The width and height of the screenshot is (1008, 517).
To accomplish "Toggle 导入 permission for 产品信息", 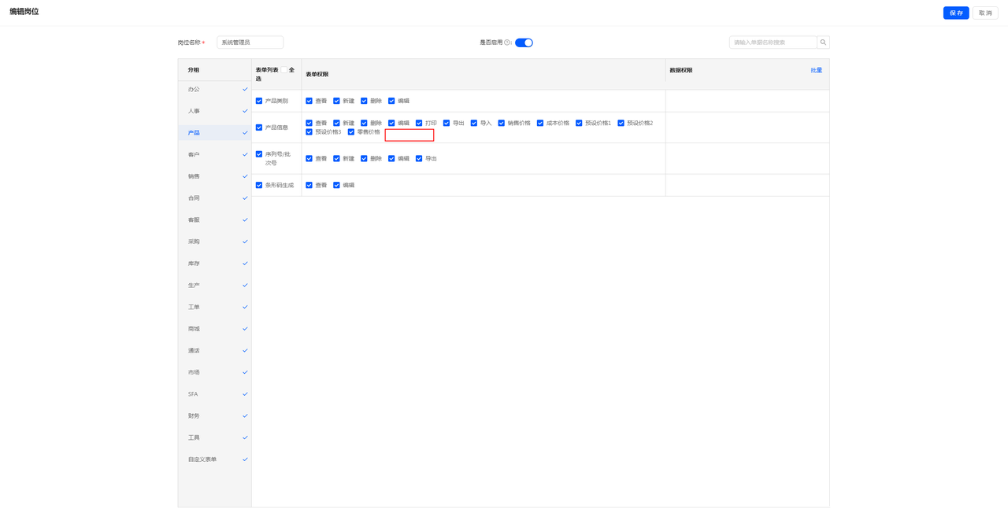I will click(x=474, y=123).
